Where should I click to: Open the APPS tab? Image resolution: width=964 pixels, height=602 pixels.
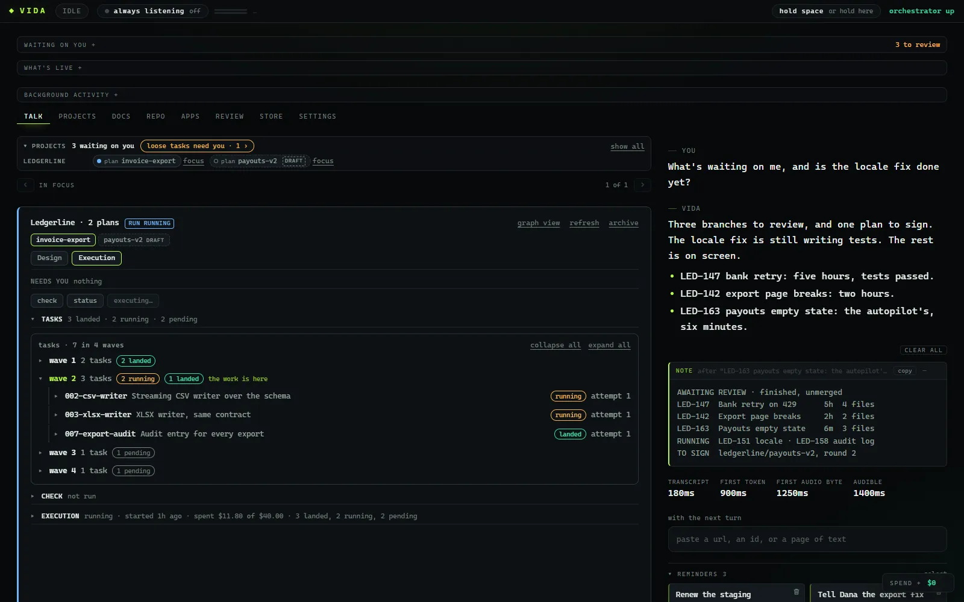[x=190, y=116]
